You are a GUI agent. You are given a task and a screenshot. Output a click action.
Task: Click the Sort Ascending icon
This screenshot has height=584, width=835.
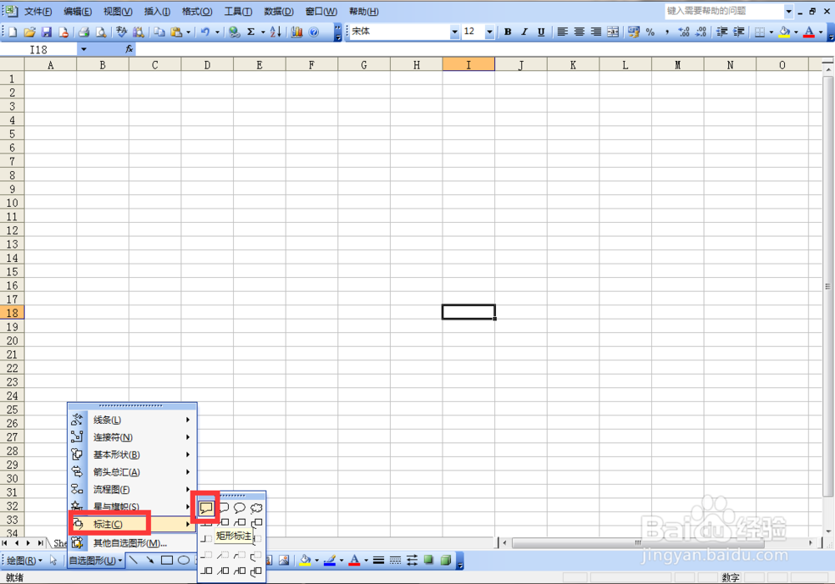(x=276, y=32)
